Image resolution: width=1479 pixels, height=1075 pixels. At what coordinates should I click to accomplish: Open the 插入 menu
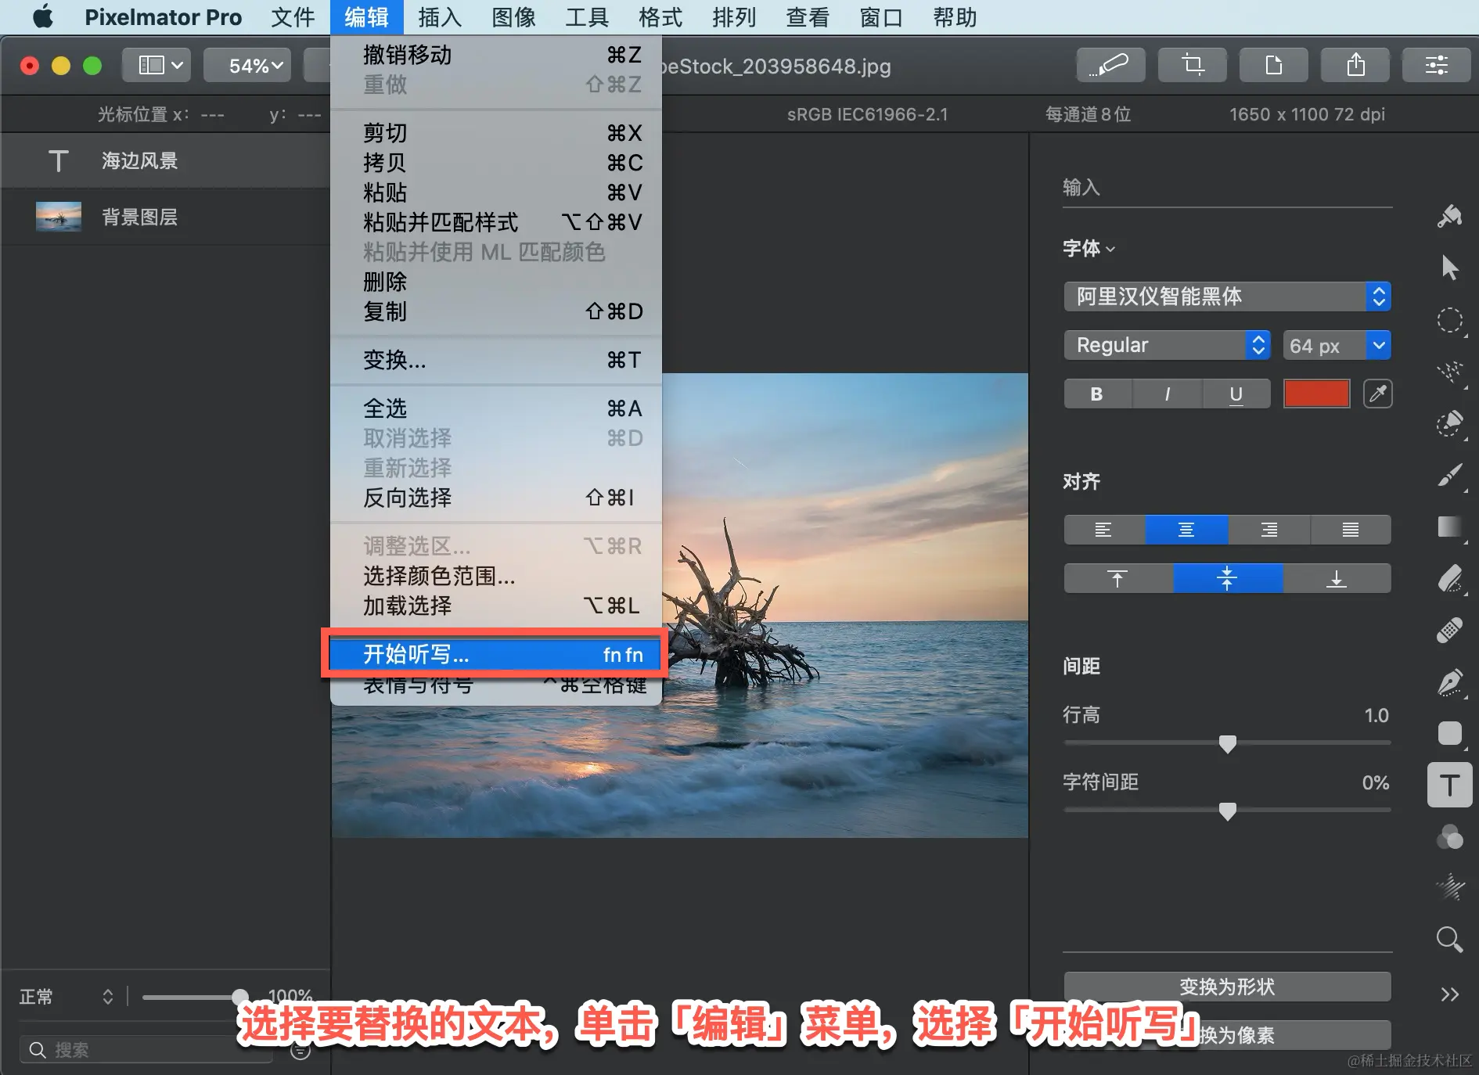pyautogui.click(x=440, y=17)
